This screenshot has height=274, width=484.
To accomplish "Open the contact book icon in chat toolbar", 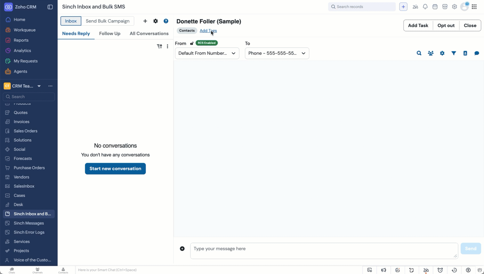I will point(465,53).
